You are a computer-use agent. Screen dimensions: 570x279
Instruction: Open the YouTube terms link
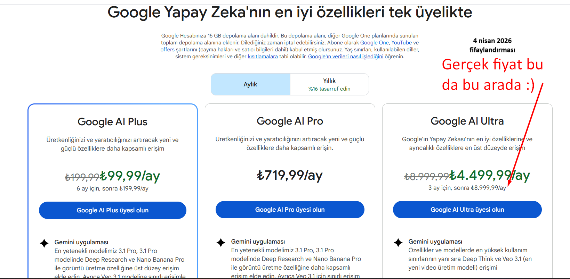[x=401, y=43]
